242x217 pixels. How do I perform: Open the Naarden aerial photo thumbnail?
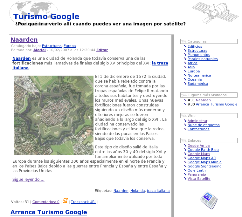(54, 115)
